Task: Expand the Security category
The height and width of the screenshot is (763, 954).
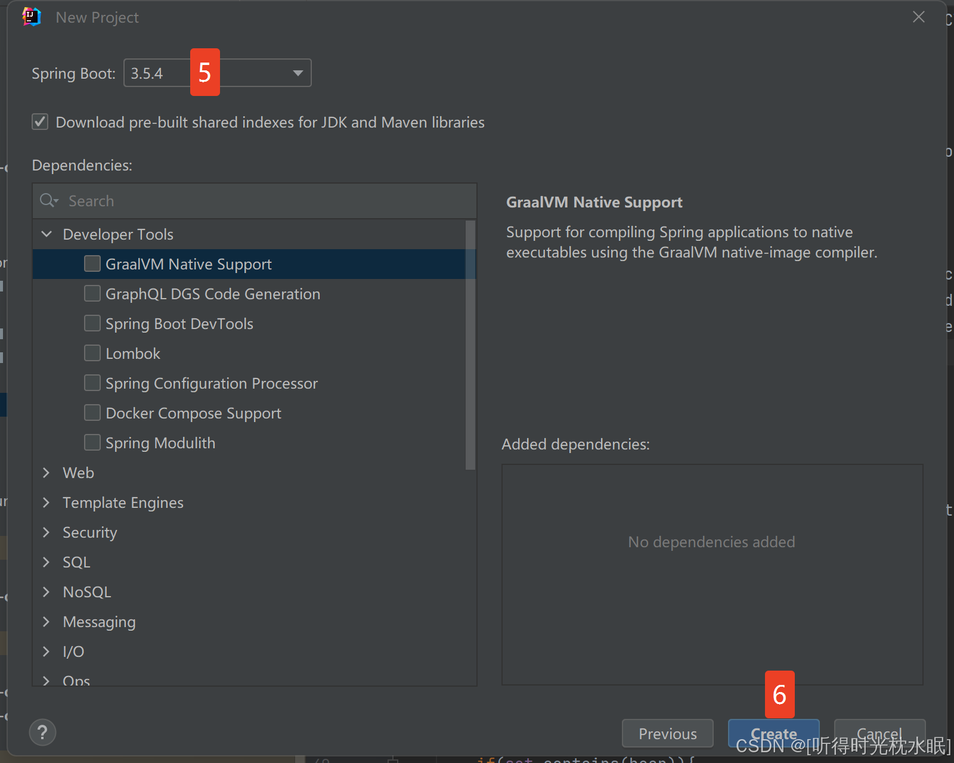Action: tap(47, 532)
